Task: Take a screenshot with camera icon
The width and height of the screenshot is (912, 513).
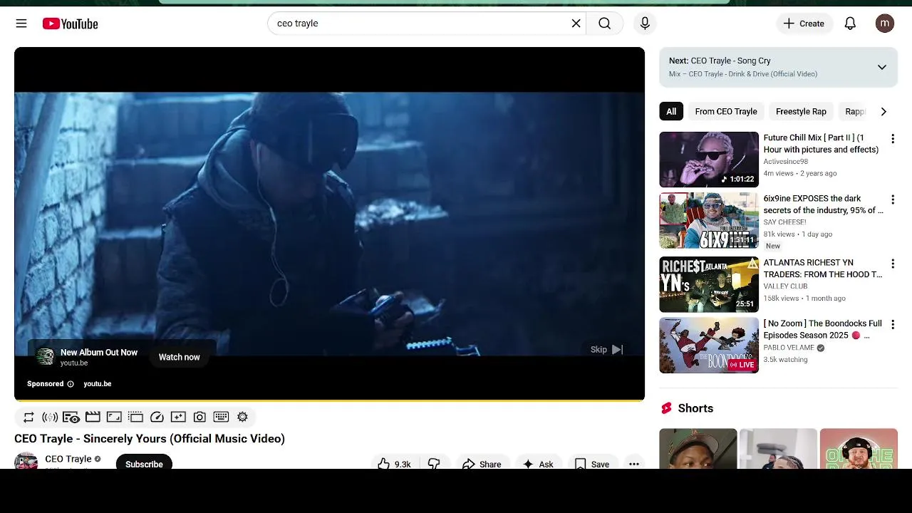Action: click(199, 417)
